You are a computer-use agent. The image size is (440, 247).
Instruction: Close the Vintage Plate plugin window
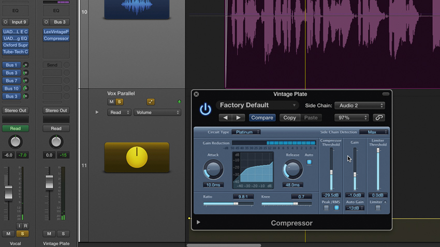tap(196, 94)
